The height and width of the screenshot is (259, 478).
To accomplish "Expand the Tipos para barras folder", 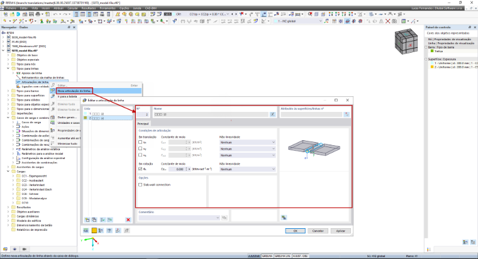I will click(8, 91).
